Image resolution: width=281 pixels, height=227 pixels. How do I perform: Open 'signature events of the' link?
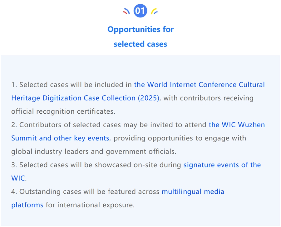pyautogui.click(x=222, y=165)
